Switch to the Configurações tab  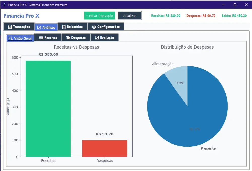[x=106, y=27]
